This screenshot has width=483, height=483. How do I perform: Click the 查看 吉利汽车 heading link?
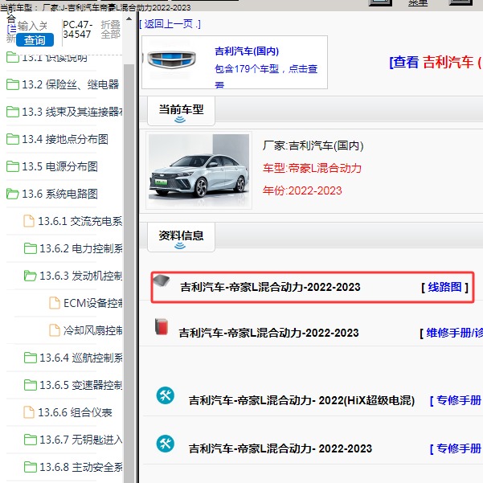(436, 62)
